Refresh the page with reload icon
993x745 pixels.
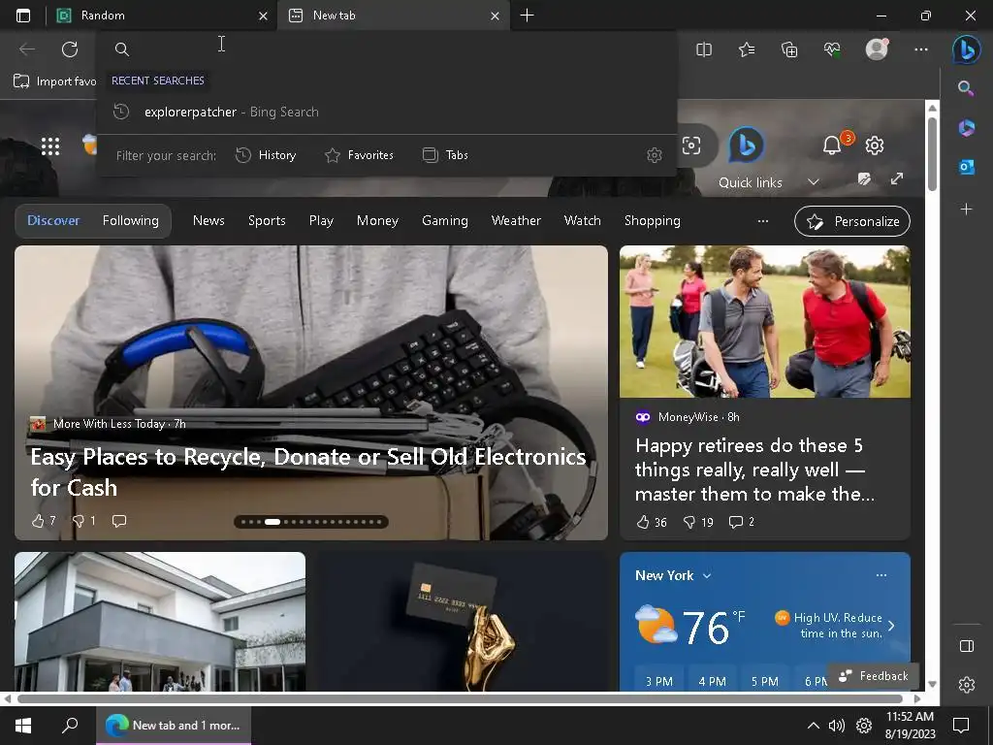70,49
